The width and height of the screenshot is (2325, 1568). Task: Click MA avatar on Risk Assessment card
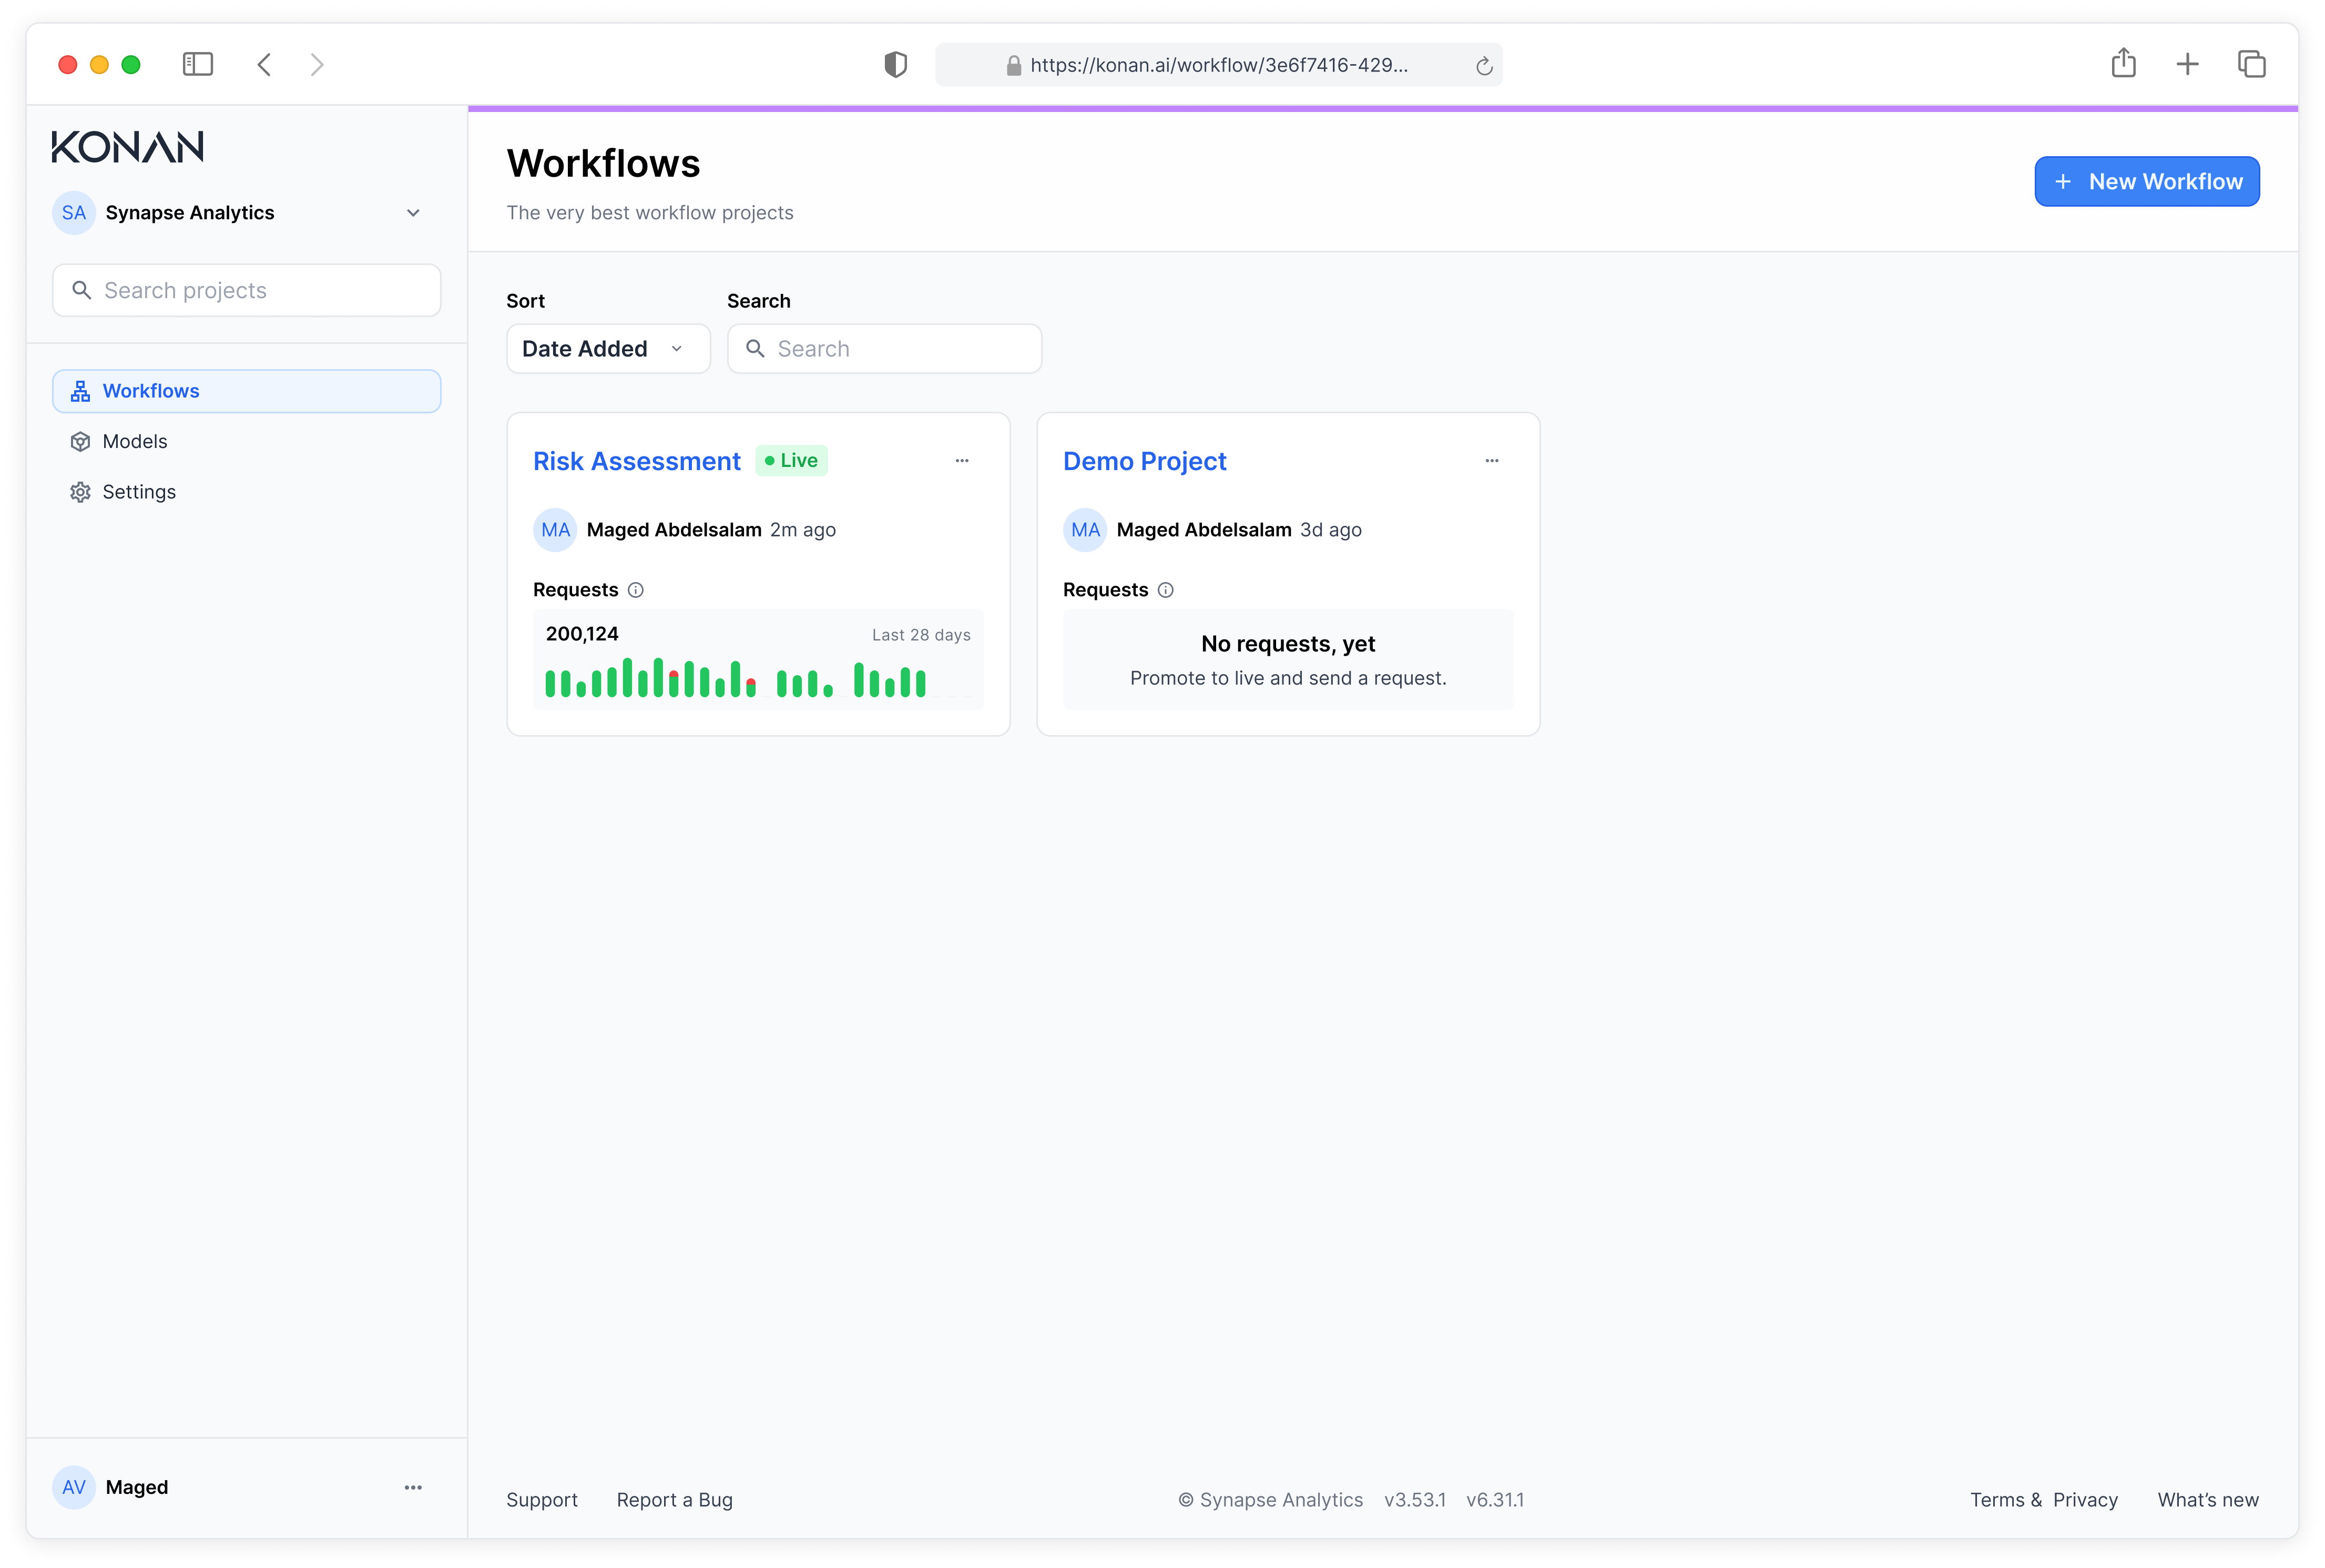[x=555, y=530]
